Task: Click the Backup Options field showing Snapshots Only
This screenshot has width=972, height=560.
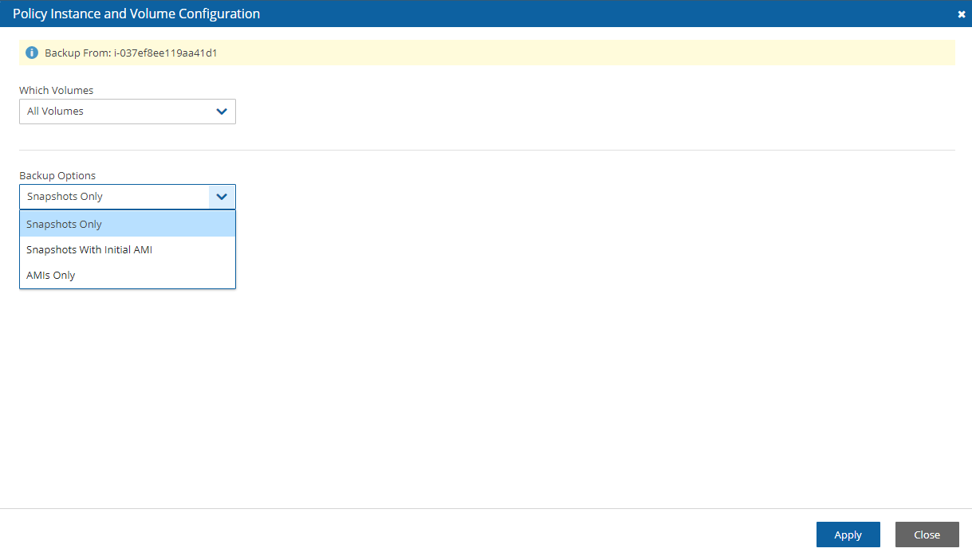Action: pos(112,197)
